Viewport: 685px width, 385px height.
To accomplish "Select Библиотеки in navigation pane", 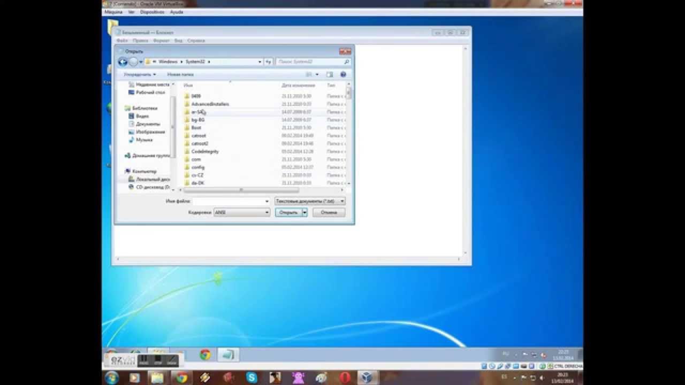I will click(141, 108).
